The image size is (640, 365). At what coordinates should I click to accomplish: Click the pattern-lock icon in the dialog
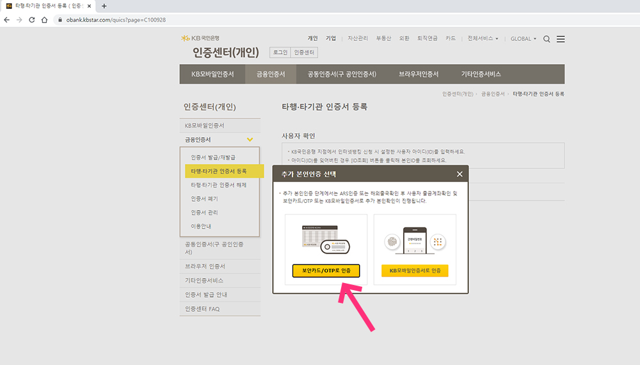click(438, 241)
